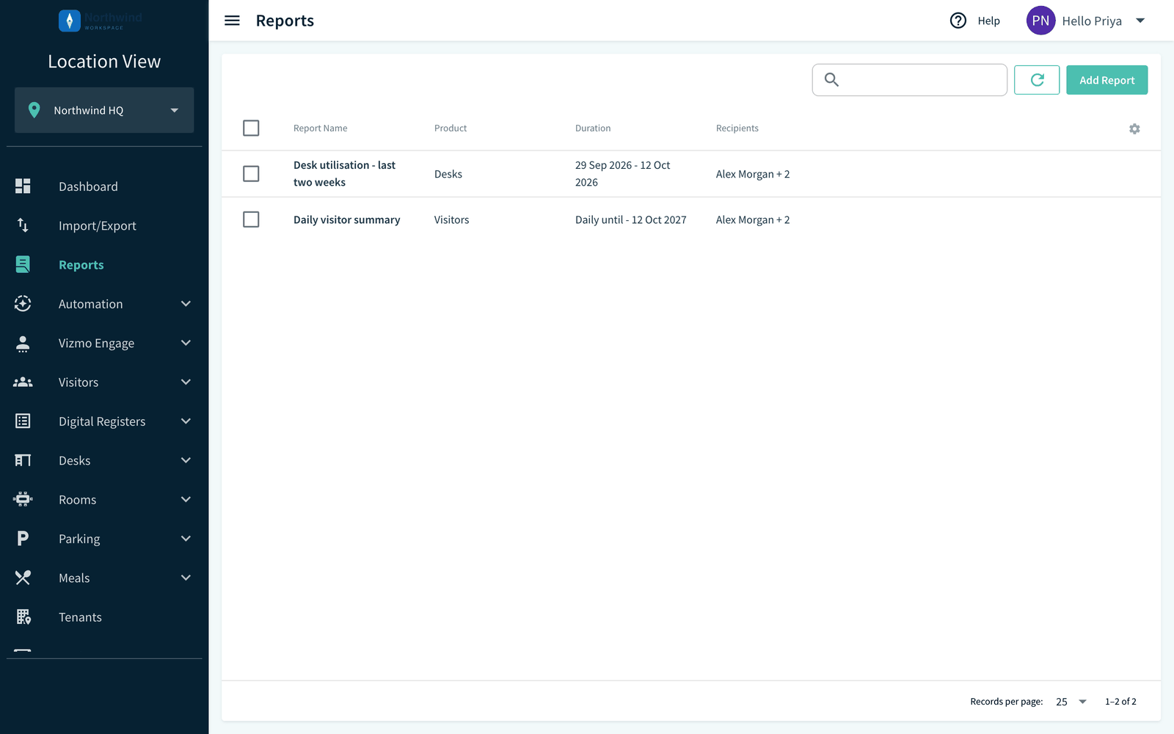Image resolution: width=1174 pixels, height=734 pixels.
Task: Open Tenants menu item
Action: pos(80,617)
